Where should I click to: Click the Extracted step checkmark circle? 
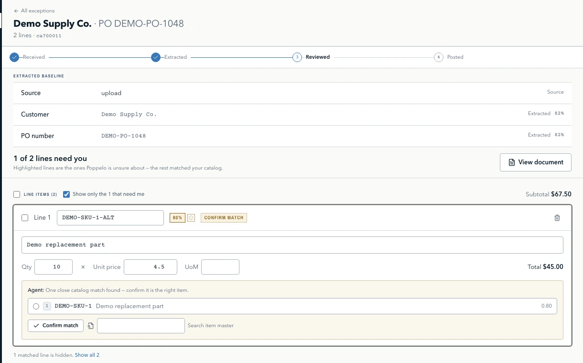click(x=156, y=57)
